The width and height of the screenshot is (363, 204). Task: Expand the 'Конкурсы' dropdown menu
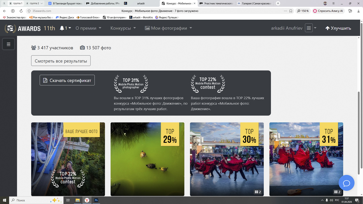(x=123, y=28)
